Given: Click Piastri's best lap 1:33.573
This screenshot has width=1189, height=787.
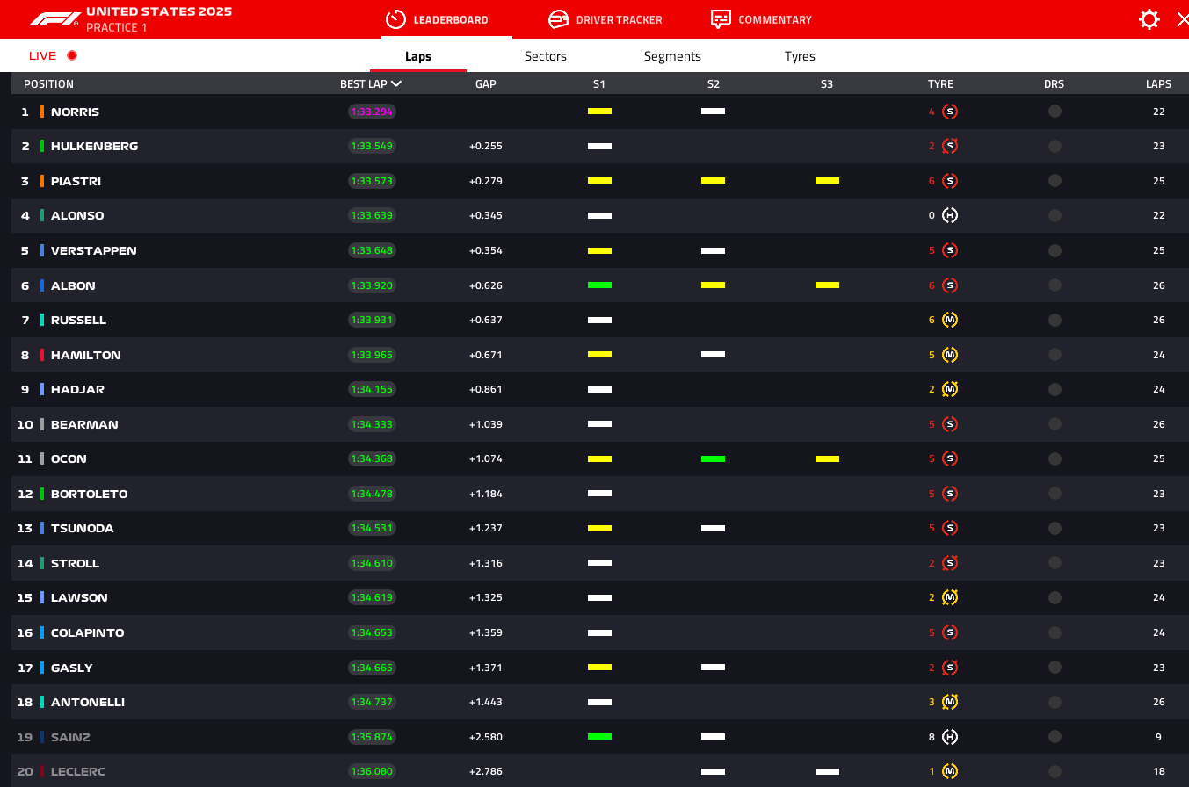Looking at the screenshot, I should 372,181.
